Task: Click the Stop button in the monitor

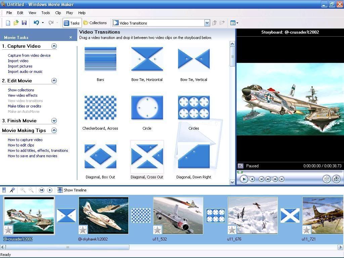Action: click(252, 179)
